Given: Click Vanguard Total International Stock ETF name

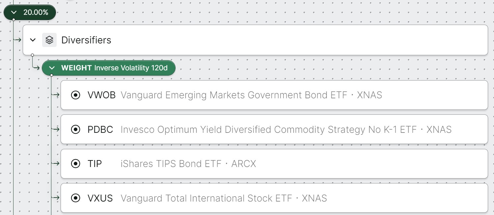Looking at the screenshot, I should (206, 198).
